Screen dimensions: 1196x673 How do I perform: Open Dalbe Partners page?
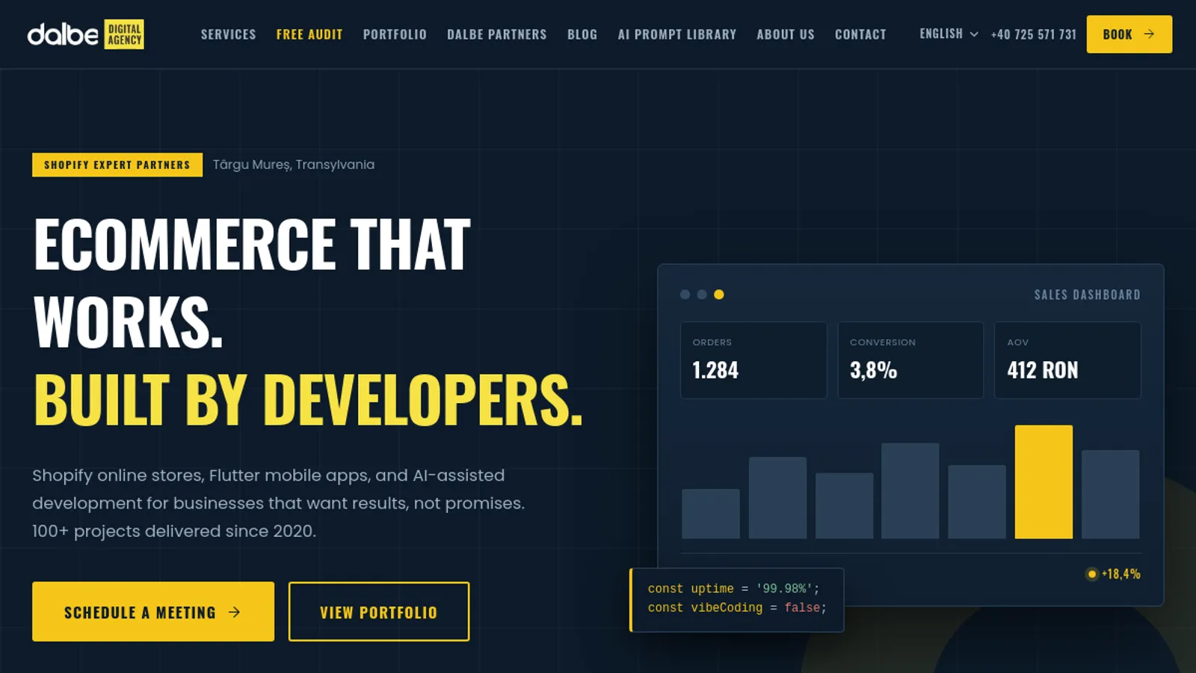click(x=497, y=34)
